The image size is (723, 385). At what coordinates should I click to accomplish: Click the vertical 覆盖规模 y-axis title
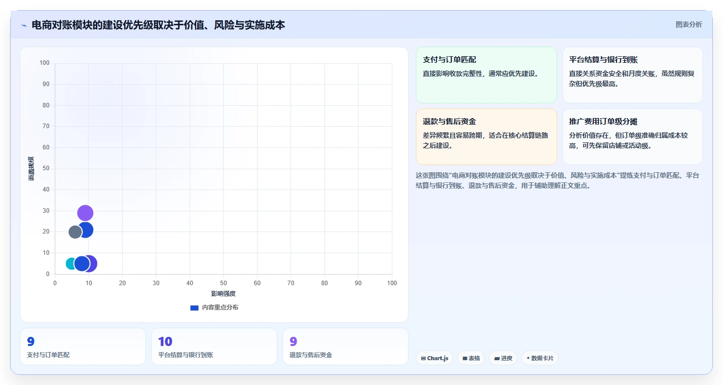pos(31,169)
